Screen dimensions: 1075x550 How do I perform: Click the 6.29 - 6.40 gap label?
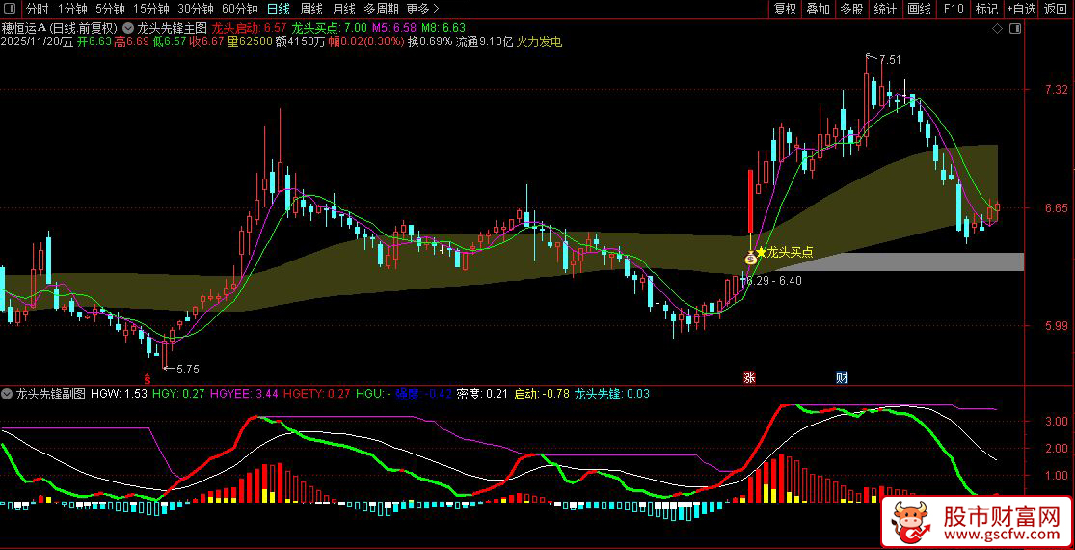pos(775,281)
